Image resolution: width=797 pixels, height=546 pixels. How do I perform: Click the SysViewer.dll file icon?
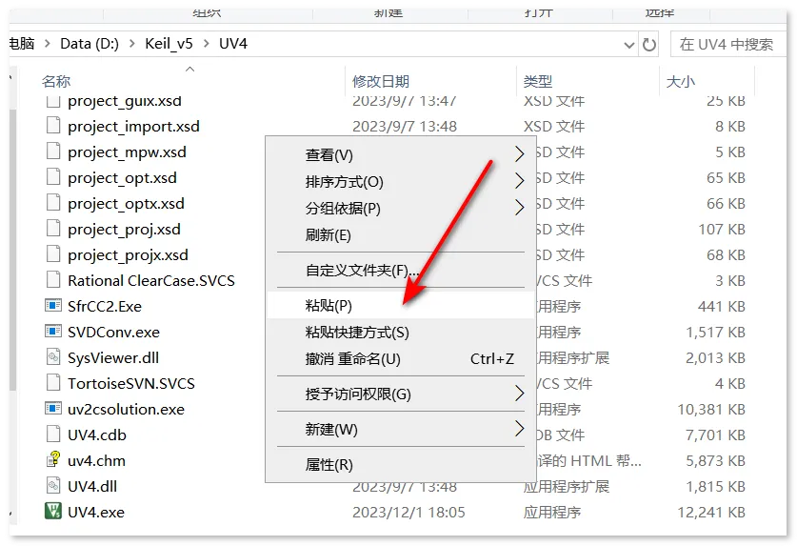[53, 356]
